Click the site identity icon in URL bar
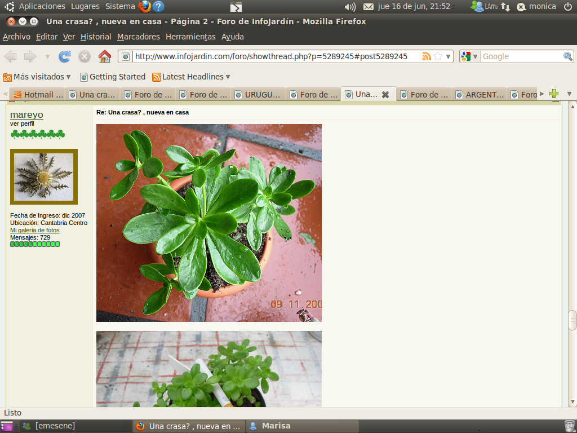This screenshot has height=433, width=577. pyautogui.click(x=126, y=56)
